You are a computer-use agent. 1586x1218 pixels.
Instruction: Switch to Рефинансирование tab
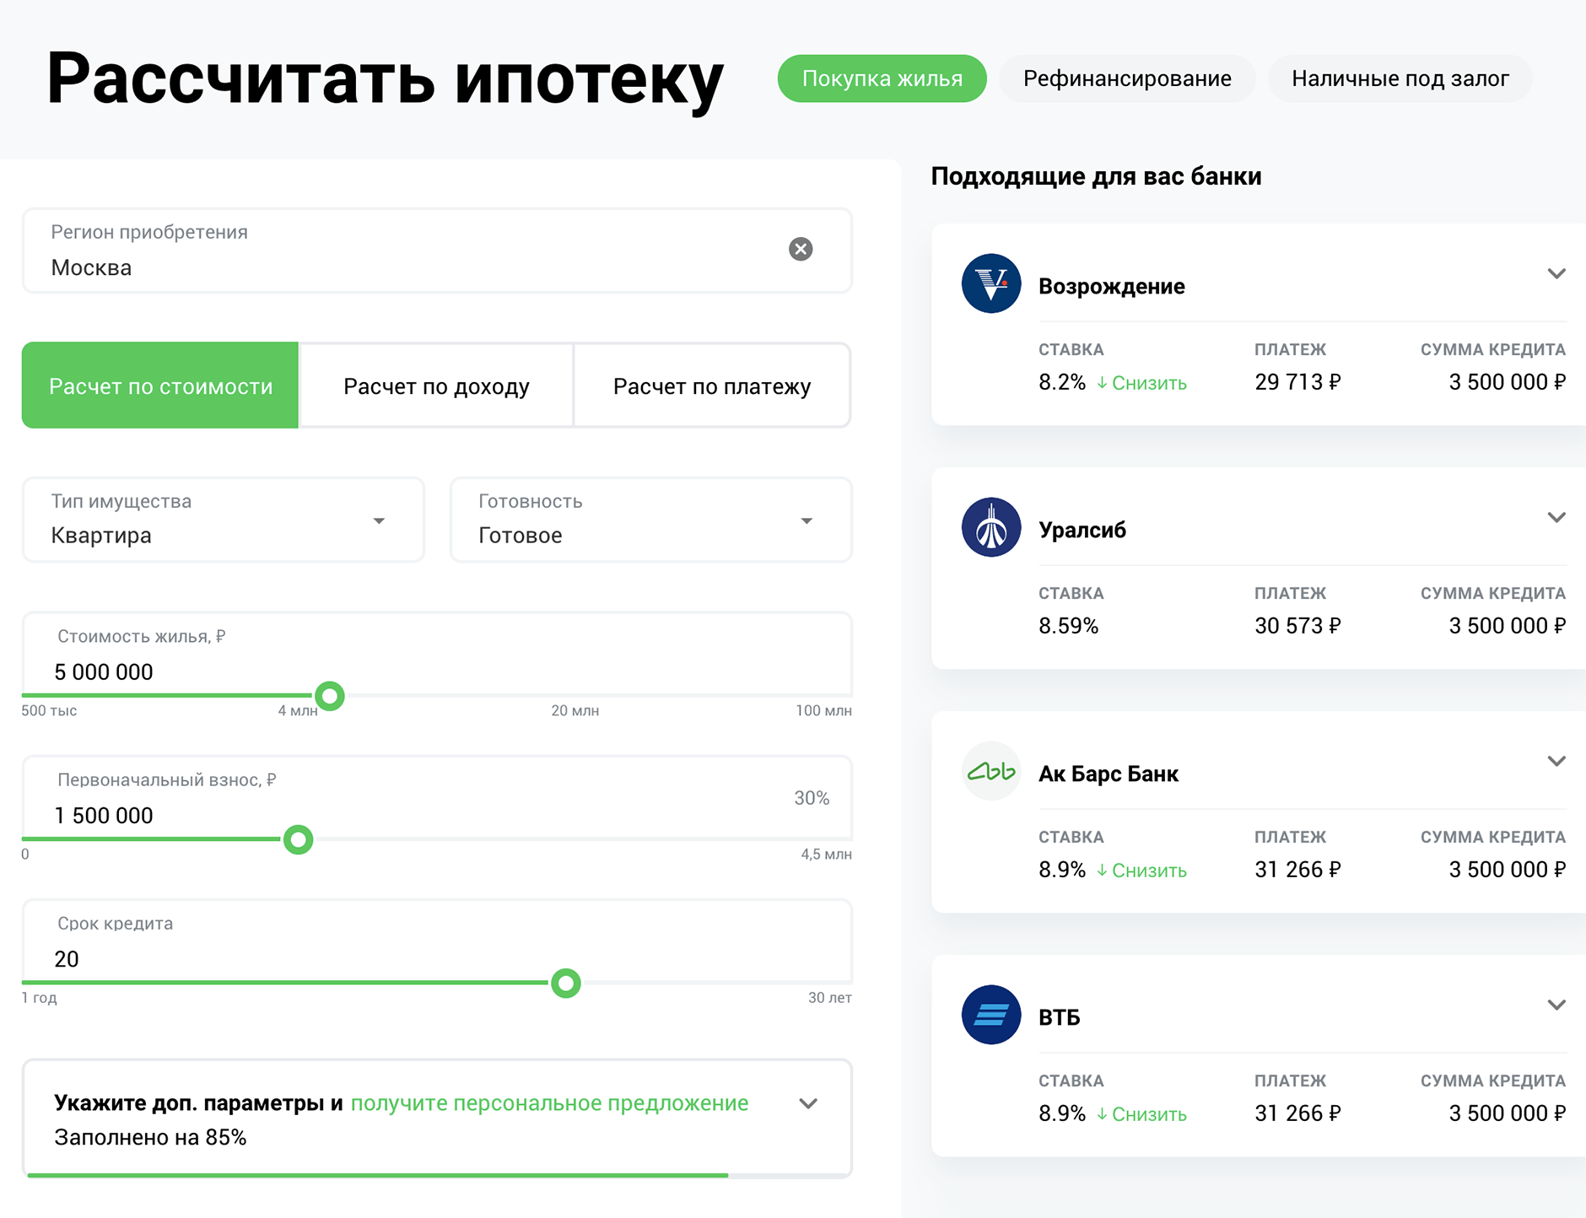[x=1127, y=78]
